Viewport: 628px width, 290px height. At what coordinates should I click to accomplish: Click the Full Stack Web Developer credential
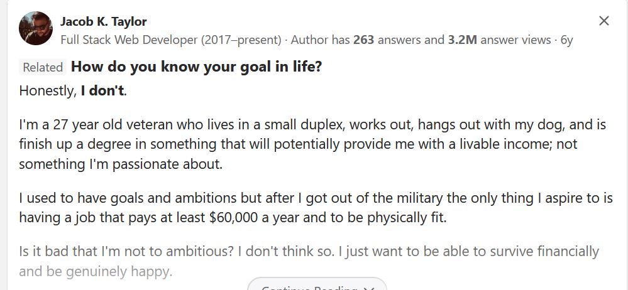pos(129,40)
